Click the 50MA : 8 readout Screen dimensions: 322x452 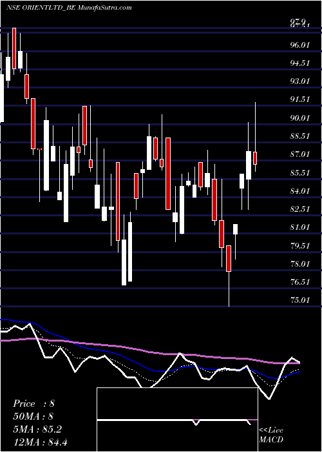tap(33, 416)
